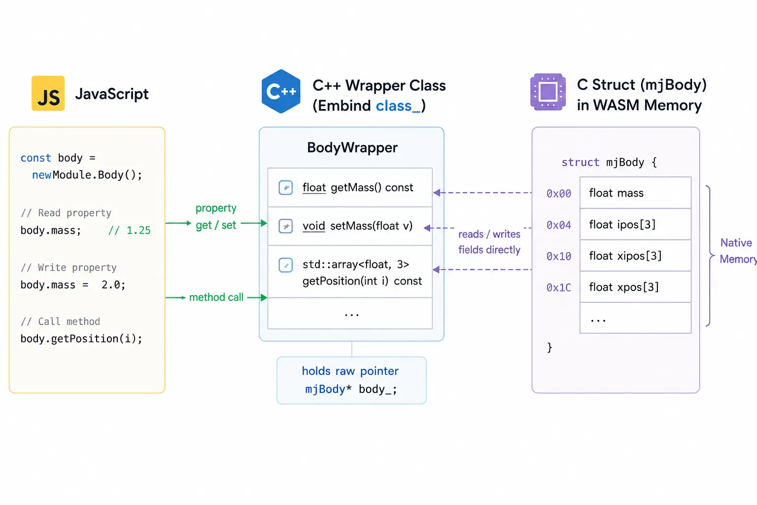Click the 'newModule.Body();' code line
The height and width of the screenshot is (505, 757).
click(x=87, y=175)
